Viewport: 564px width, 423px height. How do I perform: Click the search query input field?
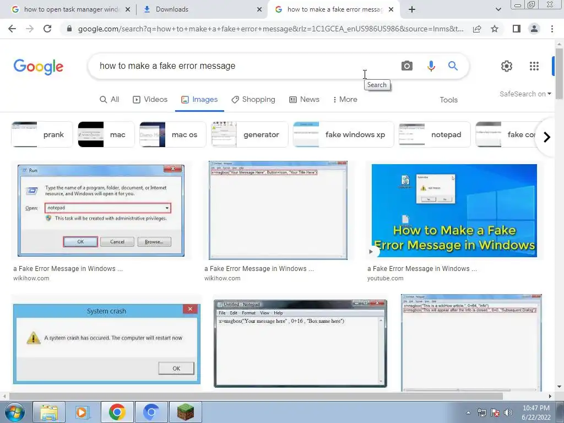245,66
